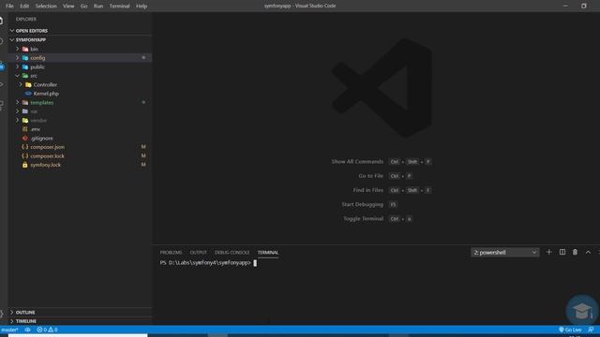600x337 pixels.
Task: Open errors and warnings count in status bar
Action: [47, 330]
